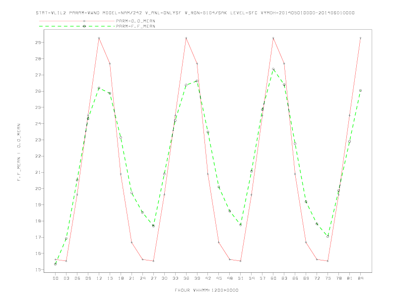
Task: Click y-axis tick label 23
Action: (38, 140)
